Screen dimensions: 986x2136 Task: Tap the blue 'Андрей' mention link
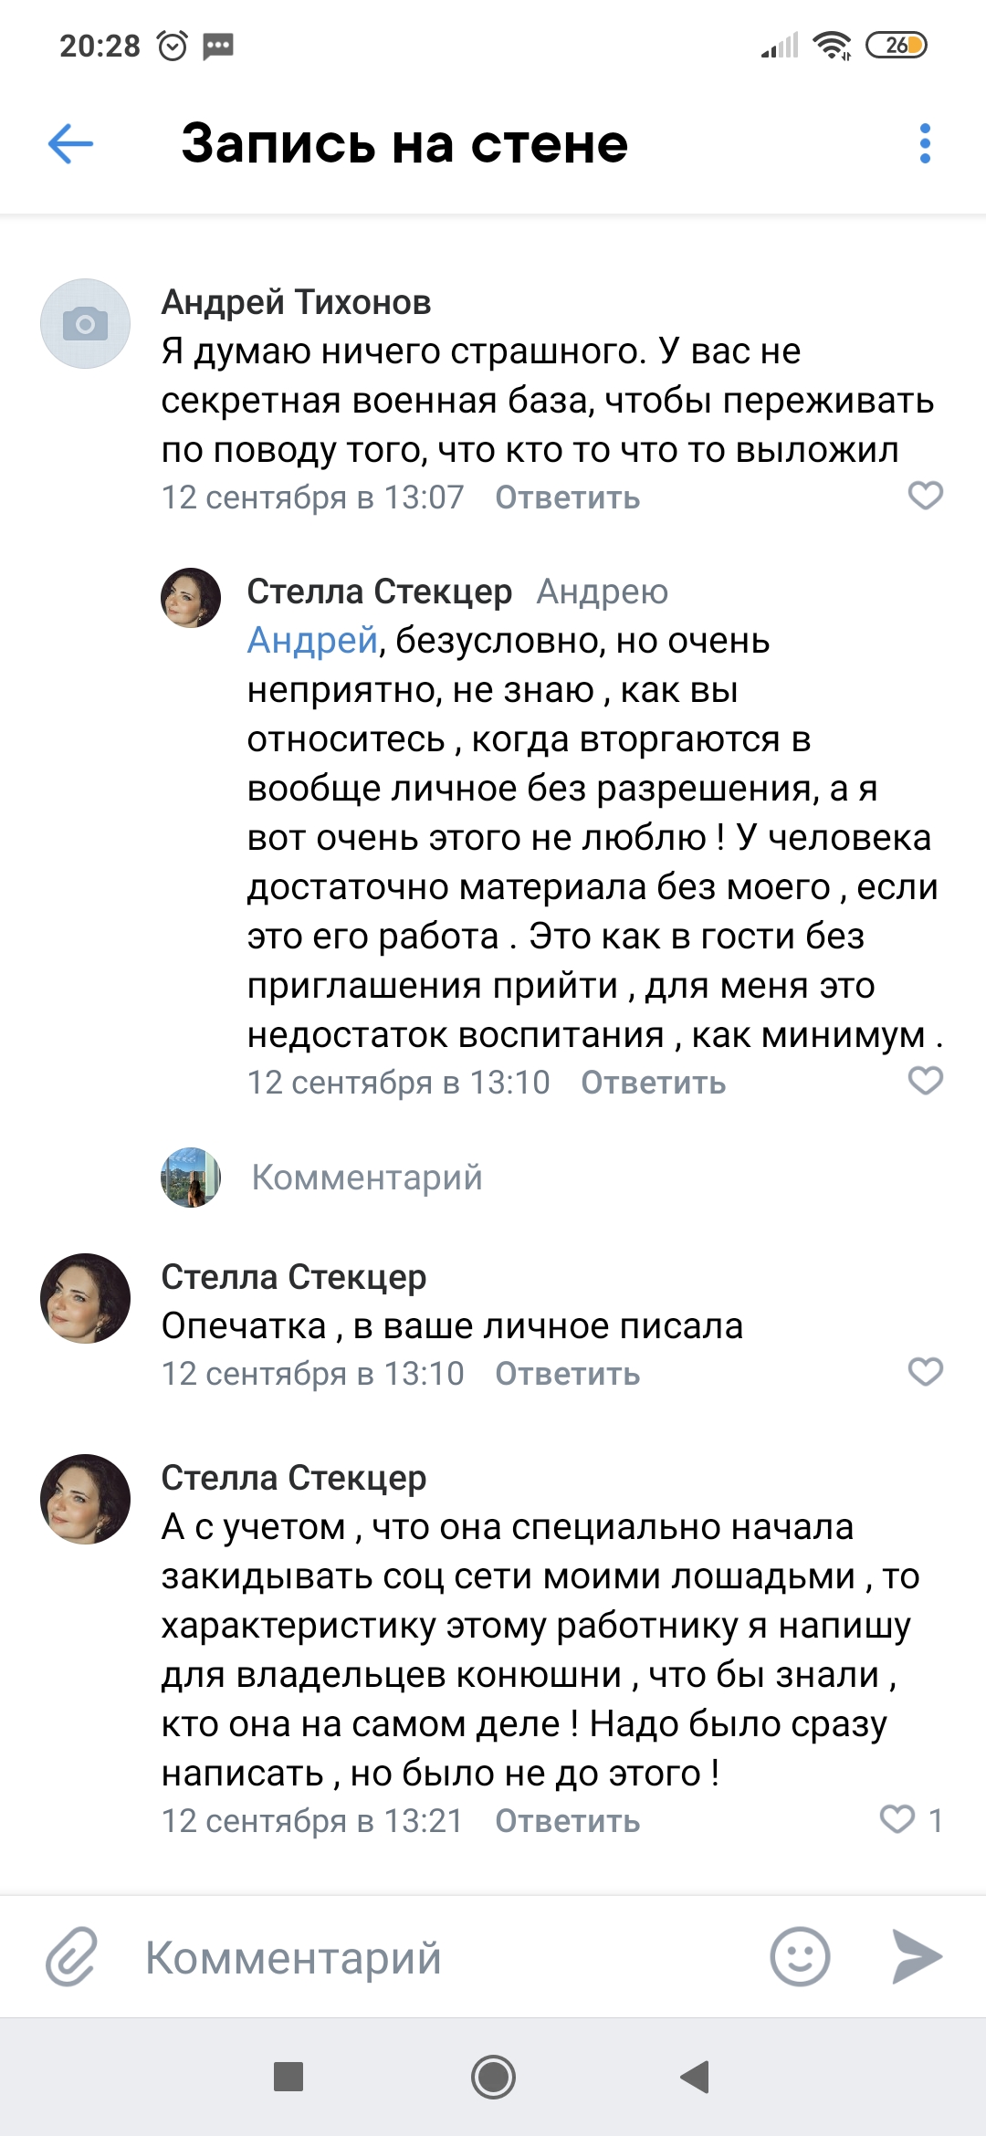312,641
